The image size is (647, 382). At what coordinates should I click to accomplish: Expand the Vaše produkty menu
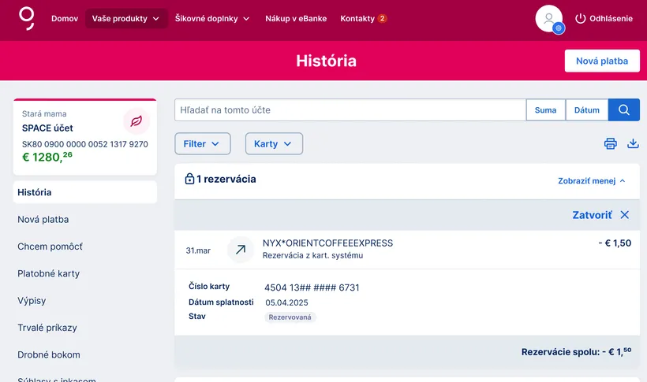126,18
